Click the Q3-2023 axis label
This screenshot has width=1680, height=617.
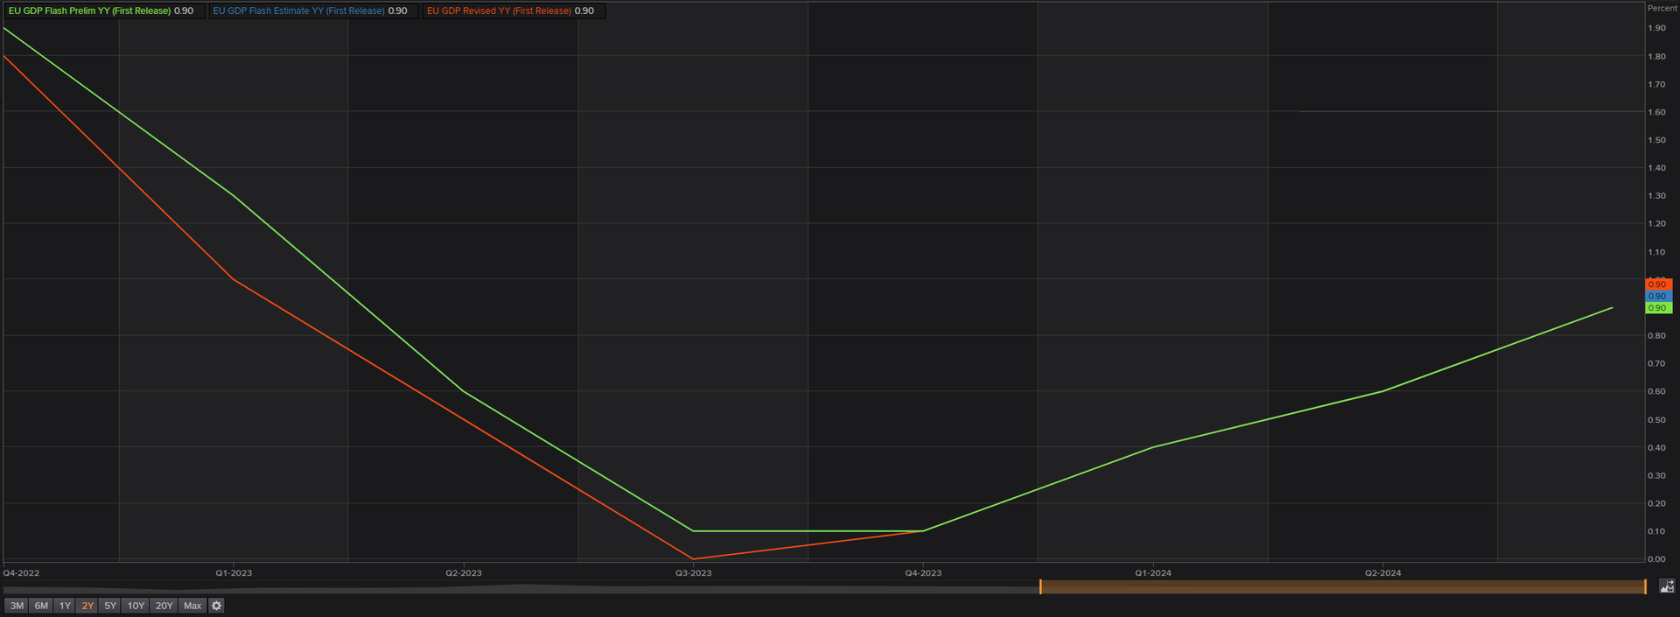click(x=693, y=573)
